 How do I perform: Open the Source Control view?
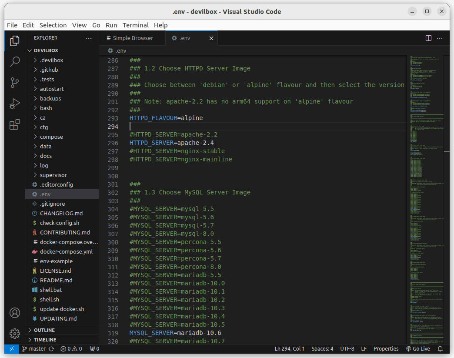(15, 82)
